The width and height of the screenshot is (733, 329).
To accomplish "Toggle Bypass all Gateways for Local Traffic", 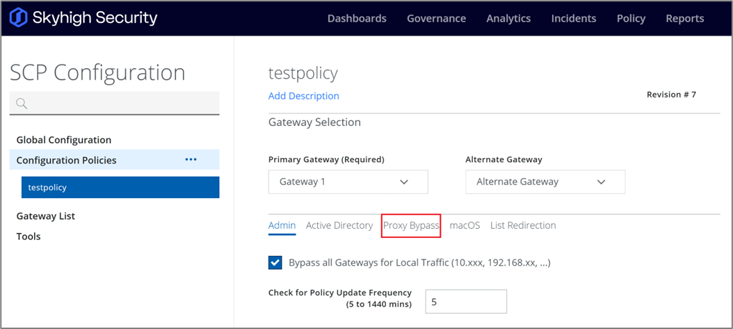I will (x=275, y=262).
